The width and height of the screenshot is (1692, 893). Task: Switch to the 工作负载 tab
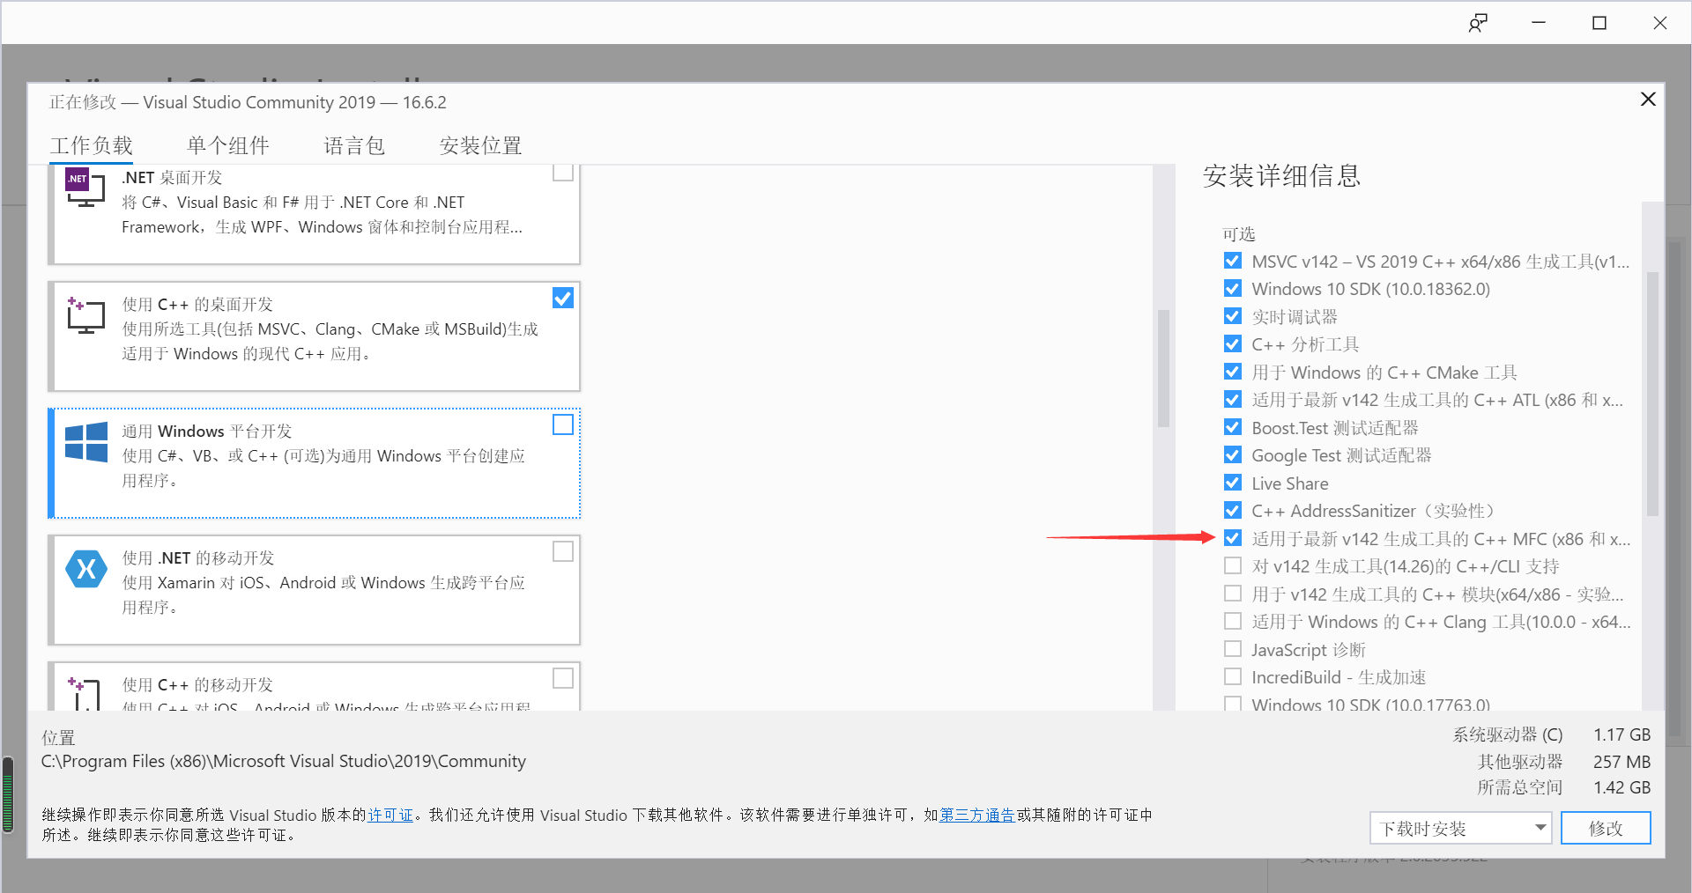[x=91, y=145]
